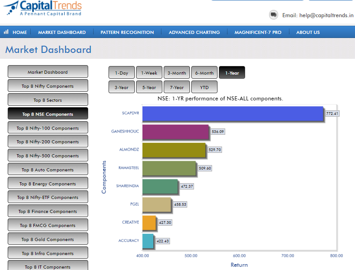Open the MARKET DASHBOARD menu item
Screen dimensions: 355x270
point(62,32)
